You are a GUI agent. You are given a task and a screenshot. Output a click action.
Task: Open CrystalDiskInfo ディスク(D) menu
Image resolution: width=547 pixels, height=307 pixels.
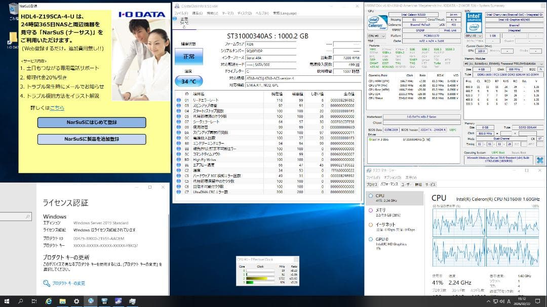point(245,13)
